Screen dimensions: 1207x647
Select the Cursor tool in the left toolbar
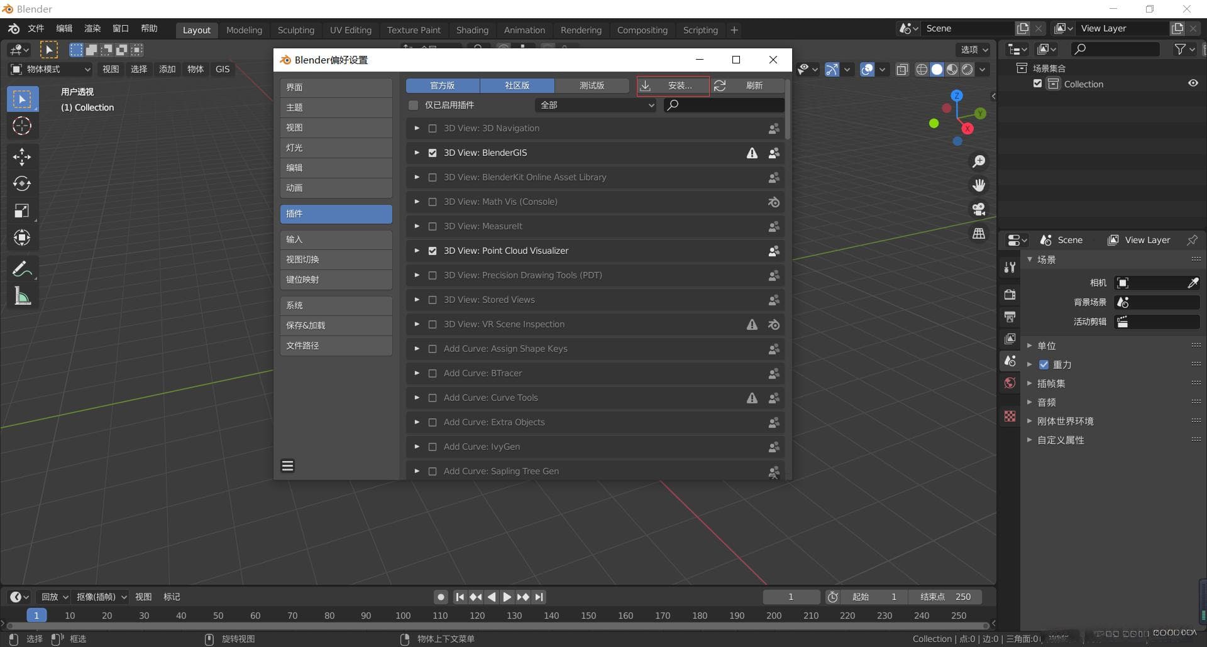click(22, 126)
